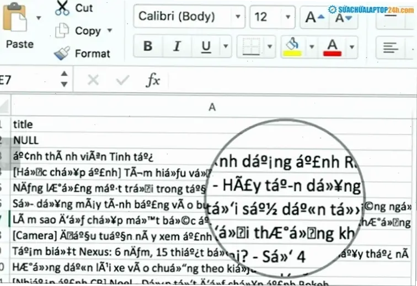Apply red font color
The width and height of the screenshot is (417, 286).
pos(332,47)
